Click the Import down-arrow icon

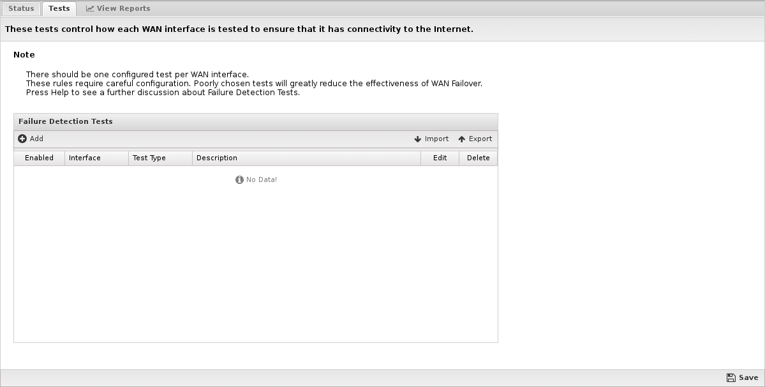(418, 139)
